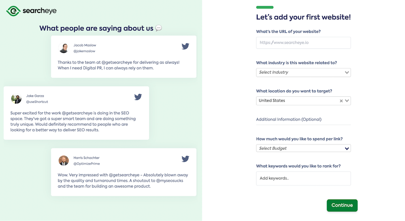
Task: Click the speech bubble emoji in heading
Action: [159, 28]
